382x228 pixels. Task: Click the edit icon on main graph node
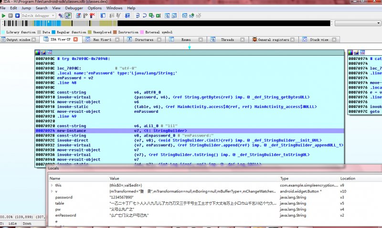click(x=43, y=52)
